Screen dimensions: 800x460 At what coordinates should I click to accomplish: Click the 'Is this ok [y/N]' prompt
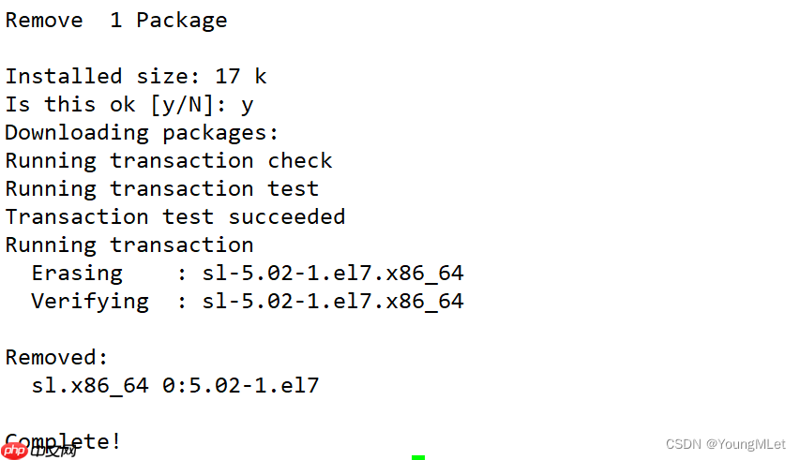click(115, 104)
